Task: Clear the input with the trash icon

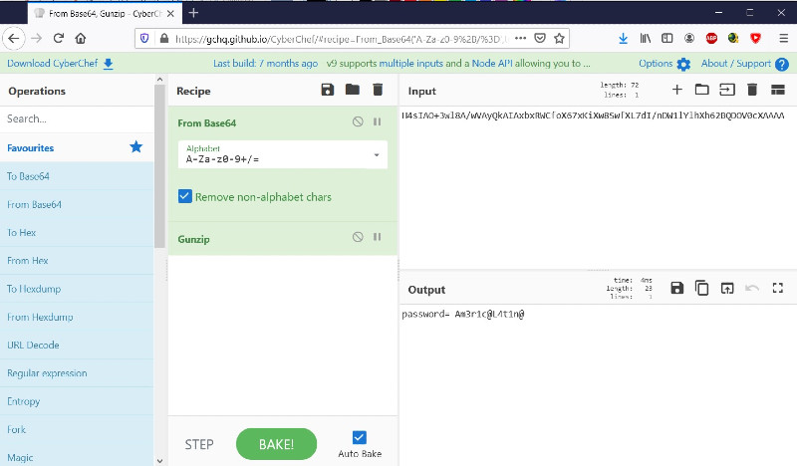Action: pos(752,90)
